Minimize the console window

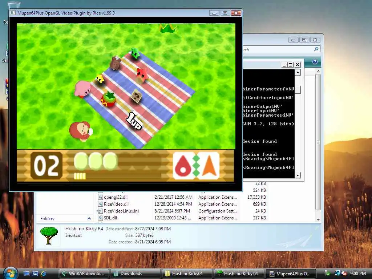pos(284,65)
